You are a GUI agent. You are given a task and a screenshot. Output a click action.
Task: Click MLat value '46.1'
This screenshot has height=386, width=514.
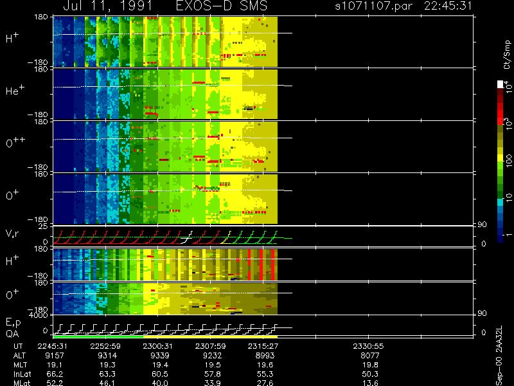point(107,383)
